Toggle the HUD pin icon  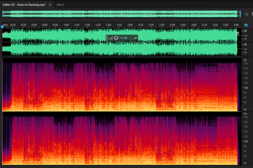tap(136, 38)
